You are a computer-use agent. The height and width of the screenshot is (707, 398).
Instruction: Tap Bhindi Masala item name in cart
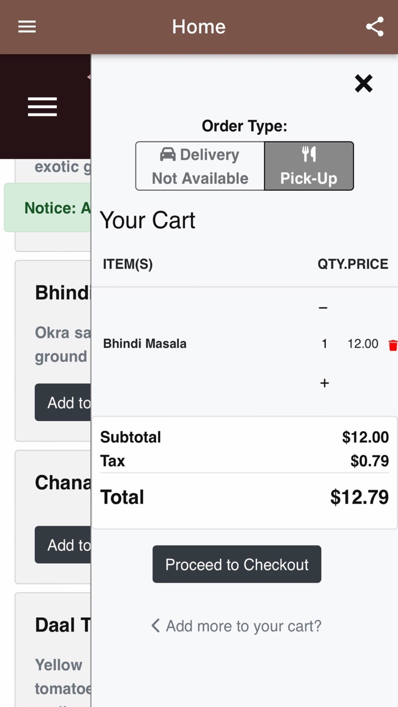point(144,344)
